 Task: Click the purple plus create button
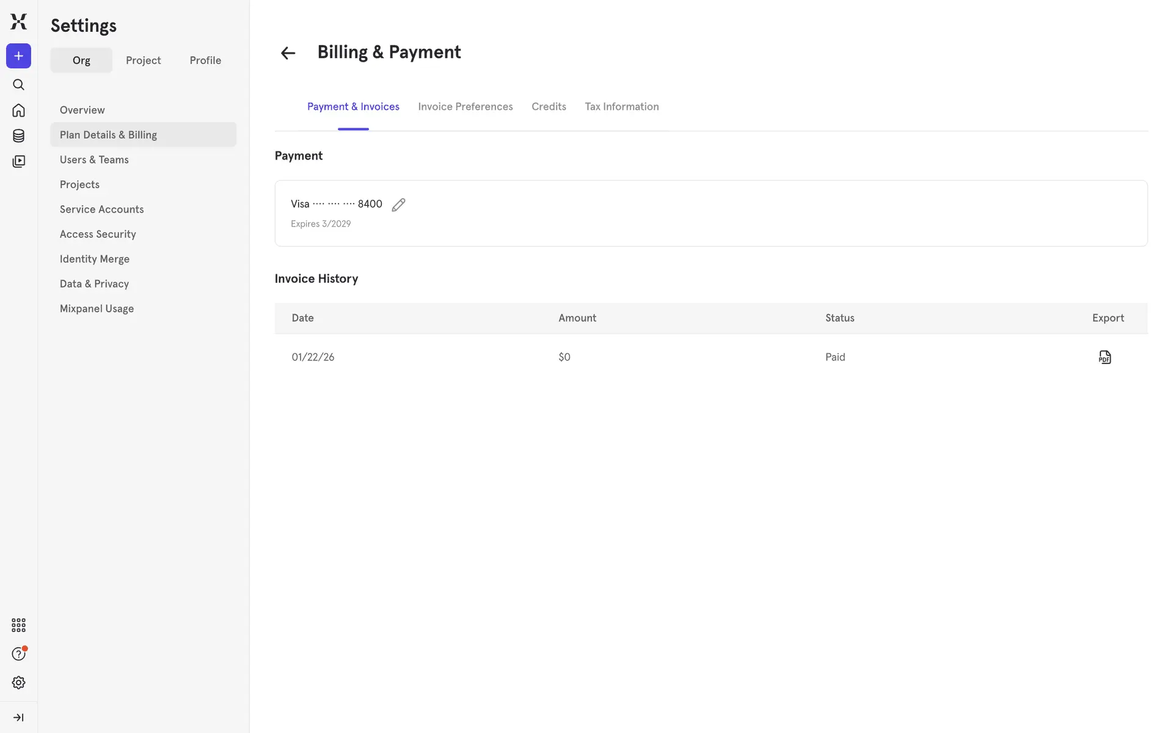18,56
